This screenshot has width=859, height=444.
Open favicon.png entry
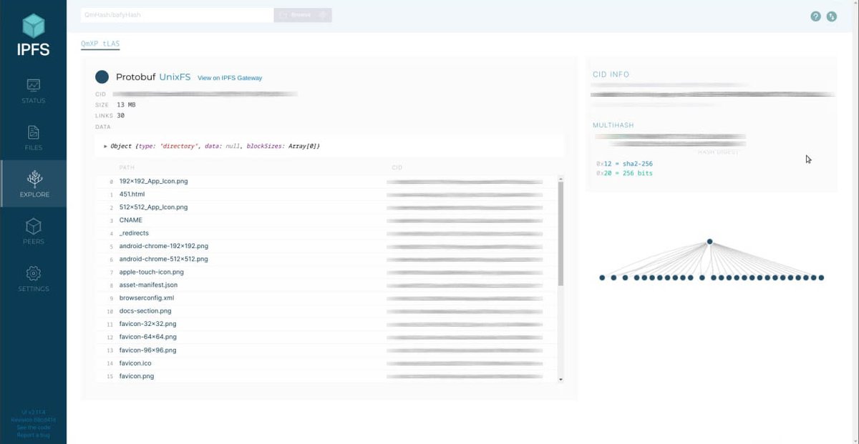[x=136, y=376]
